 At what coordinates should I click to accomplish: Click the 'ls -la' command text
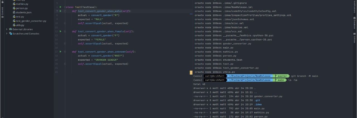(293, 80)
